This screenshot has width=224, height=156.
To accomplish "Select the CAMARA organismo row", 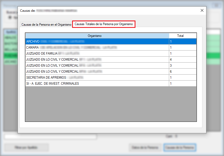I will pos(97,48).
